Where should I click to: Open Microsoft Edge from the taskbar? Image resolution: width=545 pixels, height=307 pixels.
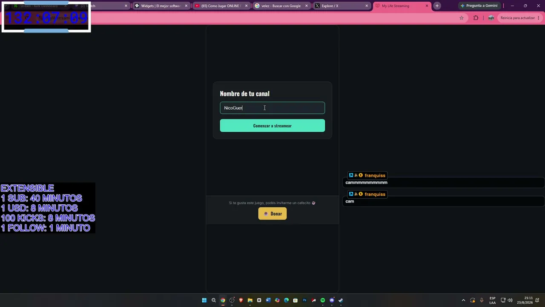[286, 300]
